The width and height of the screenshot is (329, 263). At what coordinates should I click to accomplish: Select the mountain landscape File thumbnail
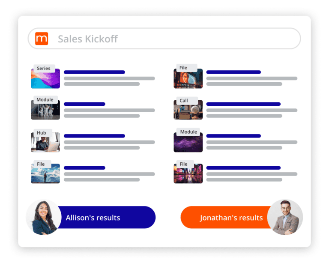[45, 174]
